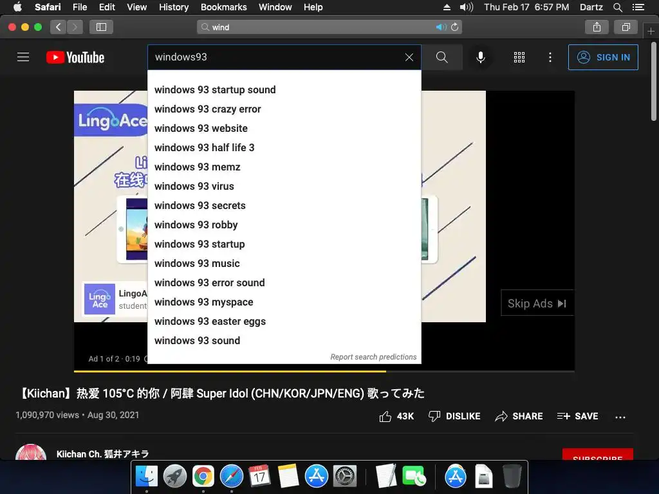Open Finder from the Dock

click(146, 476)
